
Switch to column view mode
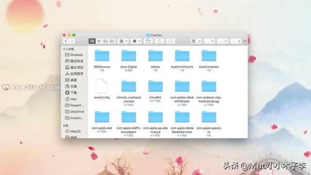105,41
